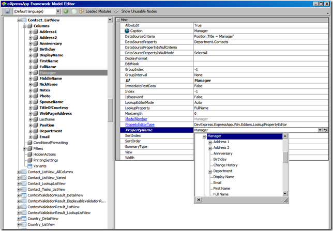333x231 pixels.
Task: Click the PropertyName reset undo button
Action: [x=325, y=130]
